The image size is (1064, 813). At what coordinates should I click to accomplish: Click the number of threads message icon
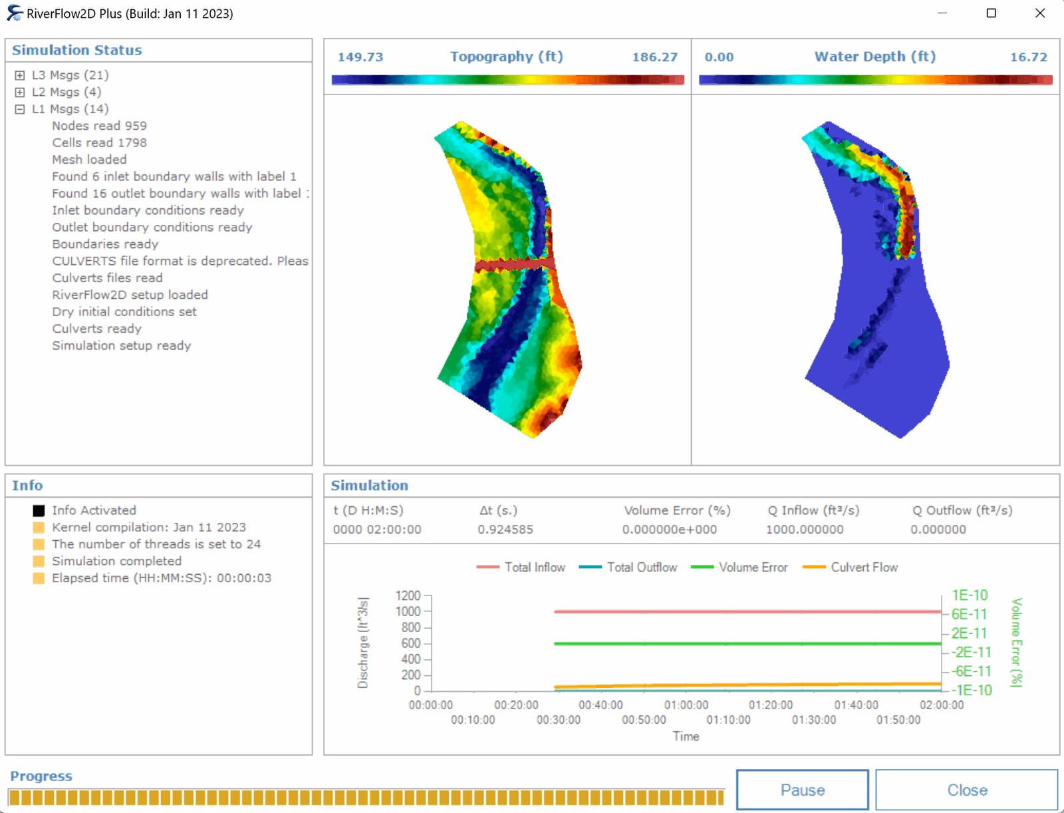39,544
